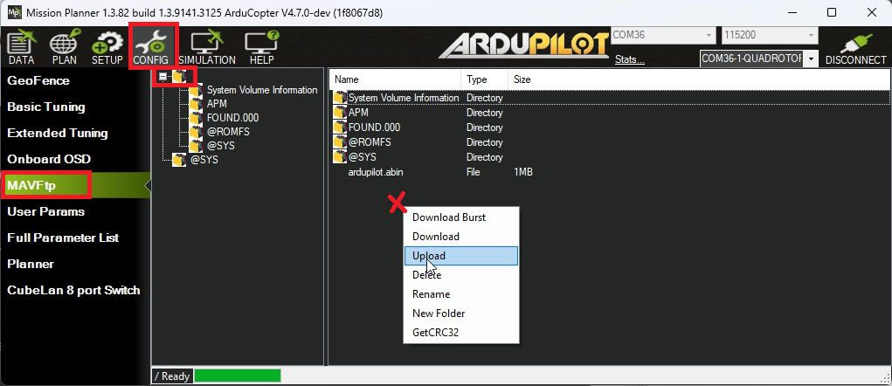Select the APM folder in tree
Image resolution: width=892 pixels, height=386 pixels.
click(x=217, y=104)
